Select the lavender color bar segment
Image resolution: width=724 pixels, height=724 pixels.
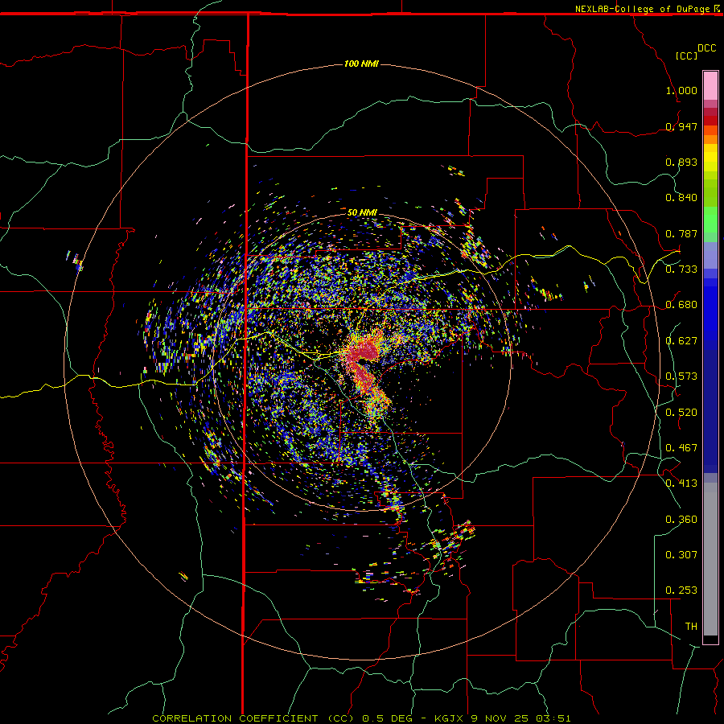pos(710,255)
